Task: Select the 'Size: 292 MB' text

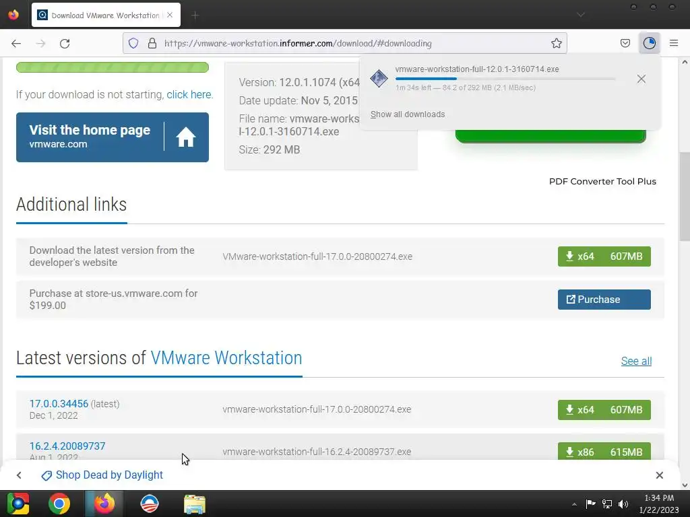Action: 270,149
